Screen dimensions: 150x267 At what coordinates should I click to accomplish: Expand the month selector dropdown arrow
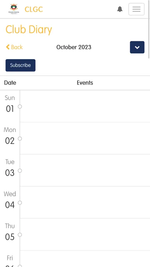click(x=137, y=47)
